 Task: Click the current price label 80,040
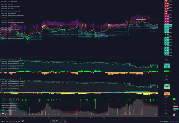(x=168, y=25)
